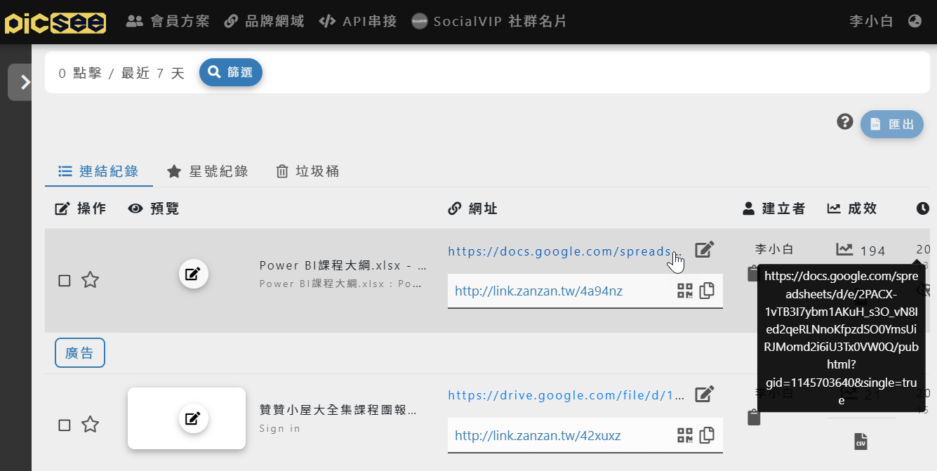Show QR code for 4a94nz link
The width and height of the screenshot is (937, 471).
(685, 291)
